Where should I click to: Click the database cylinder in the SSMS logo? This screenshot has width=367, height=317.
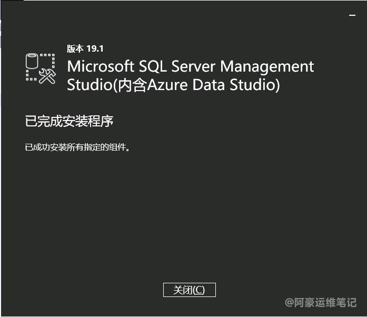[x=32, y=61]
